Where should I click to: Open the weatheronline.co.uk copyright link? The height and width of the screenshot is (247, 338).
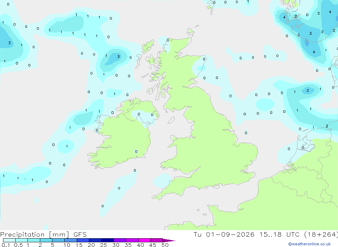click(x=310, y=244)
